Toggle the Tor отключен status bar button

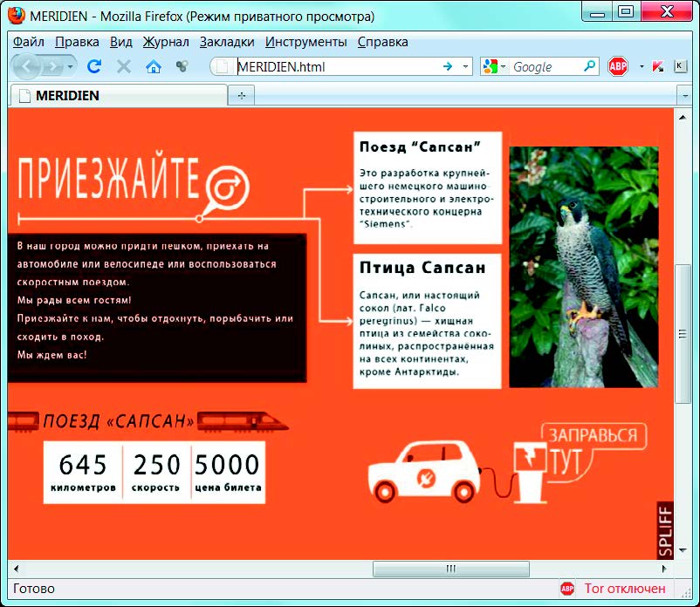[625, 589]
